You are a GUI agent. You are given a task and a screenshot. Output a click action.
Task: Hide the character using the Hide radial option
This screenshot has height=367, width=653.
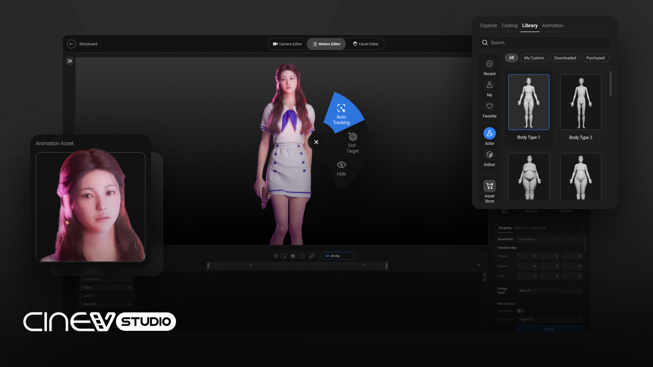(x=341, y=169)
